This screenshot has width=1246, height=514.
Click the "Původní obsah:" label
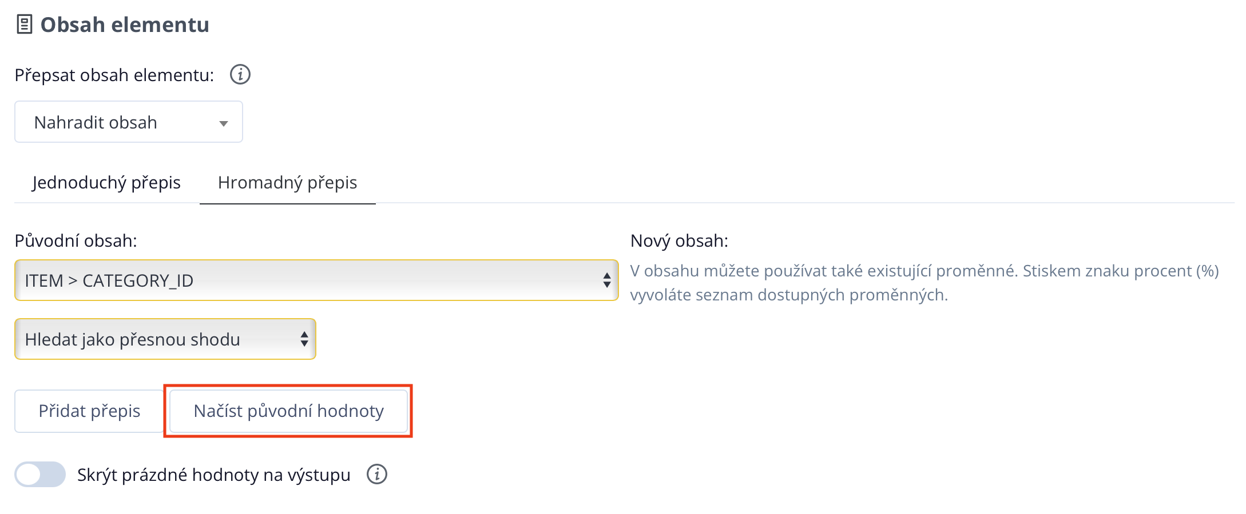76,241
